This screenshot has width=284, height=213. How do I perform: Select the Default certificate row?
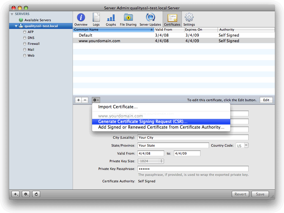[x=174, y=35]
